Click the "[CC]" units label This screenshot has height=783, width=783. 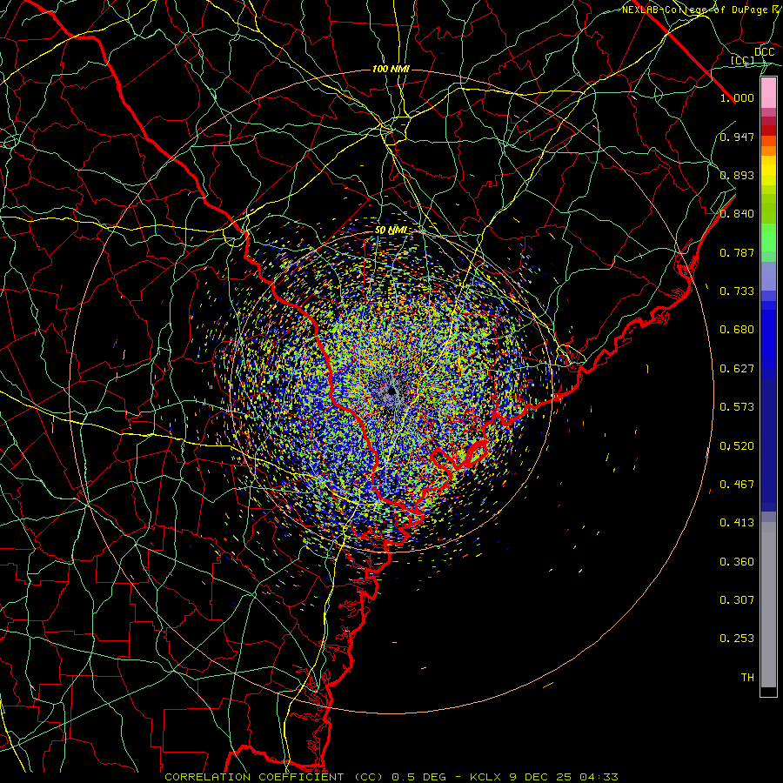click(742, 60)
